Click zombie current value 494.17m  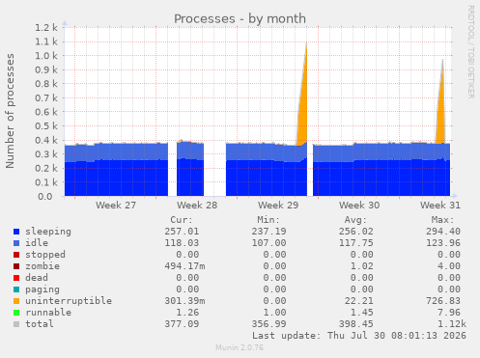click(x=184, y=266)
